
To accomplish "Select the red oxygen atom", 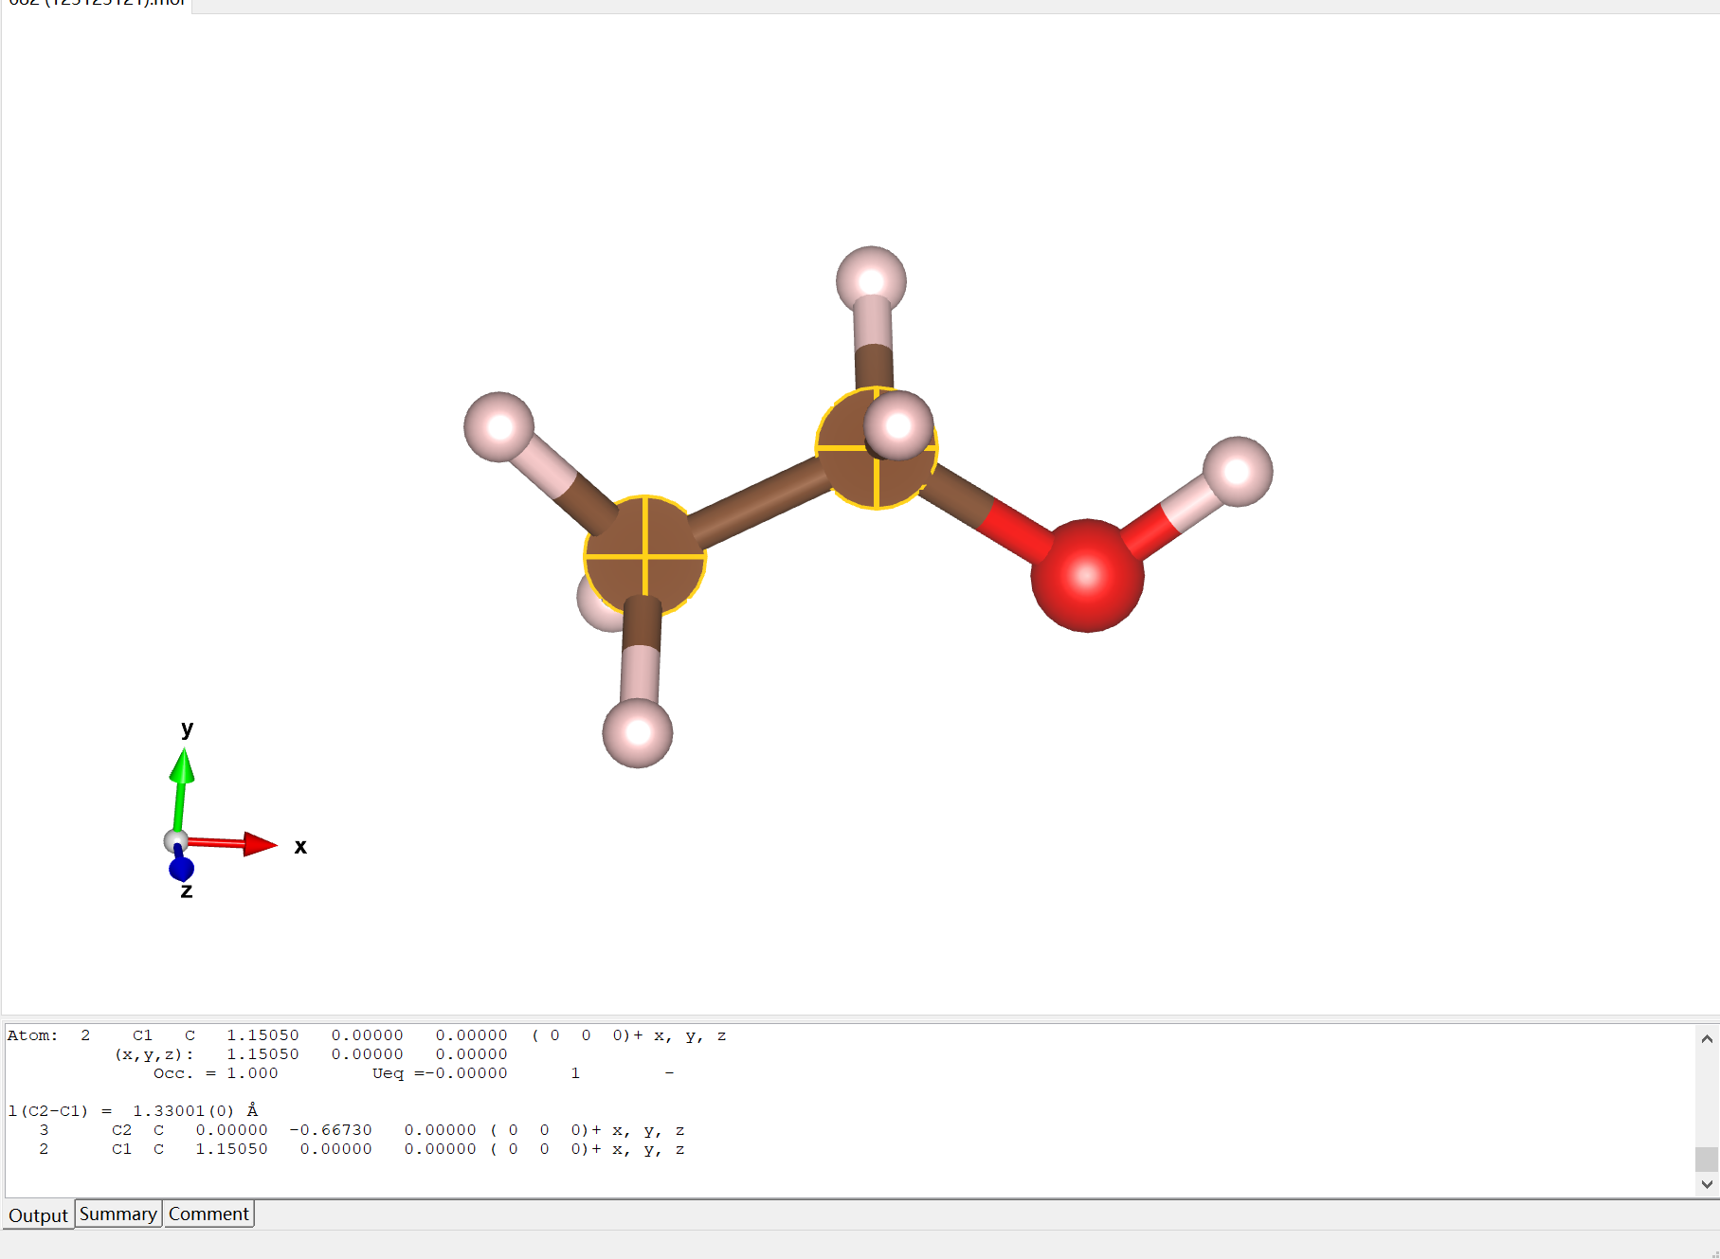I will coord(1087,575).
